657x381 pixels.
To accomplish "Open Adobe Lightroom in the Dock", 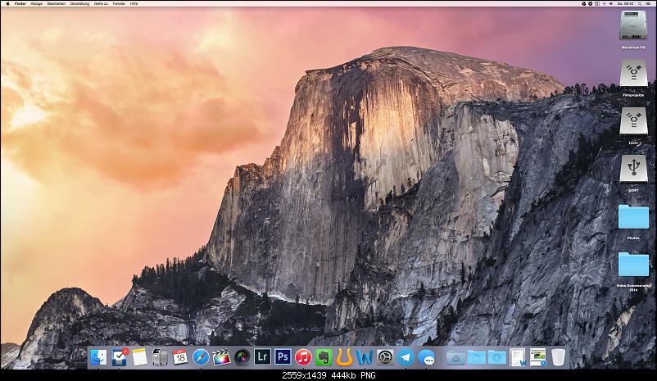I will (262, 357).
